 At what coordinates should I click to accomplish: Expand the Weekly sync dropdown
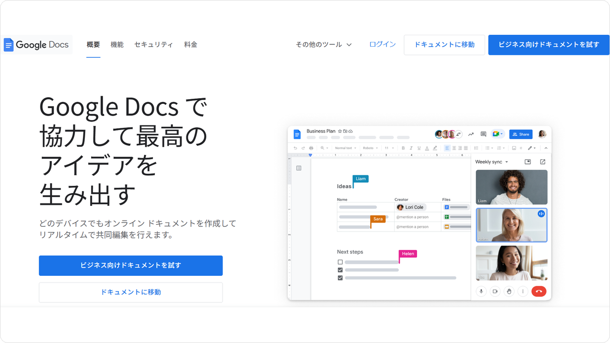click(492, 162)
